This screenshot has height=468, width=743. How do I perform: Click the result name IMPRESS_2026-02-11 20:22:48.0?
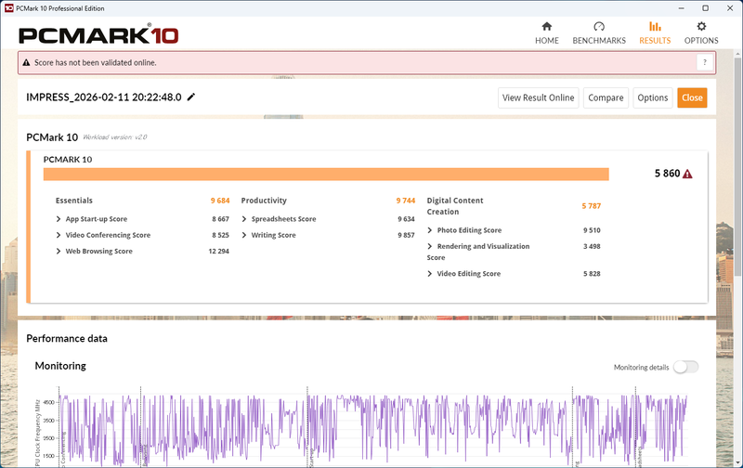pos(104,97)
